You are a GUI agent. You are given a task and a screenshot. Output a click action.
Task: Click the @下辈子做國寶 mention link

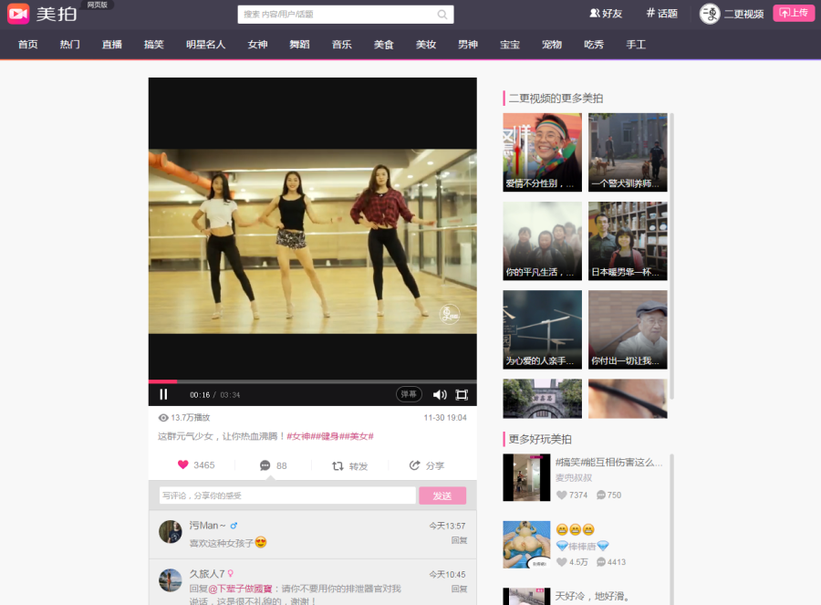(240, 589)
